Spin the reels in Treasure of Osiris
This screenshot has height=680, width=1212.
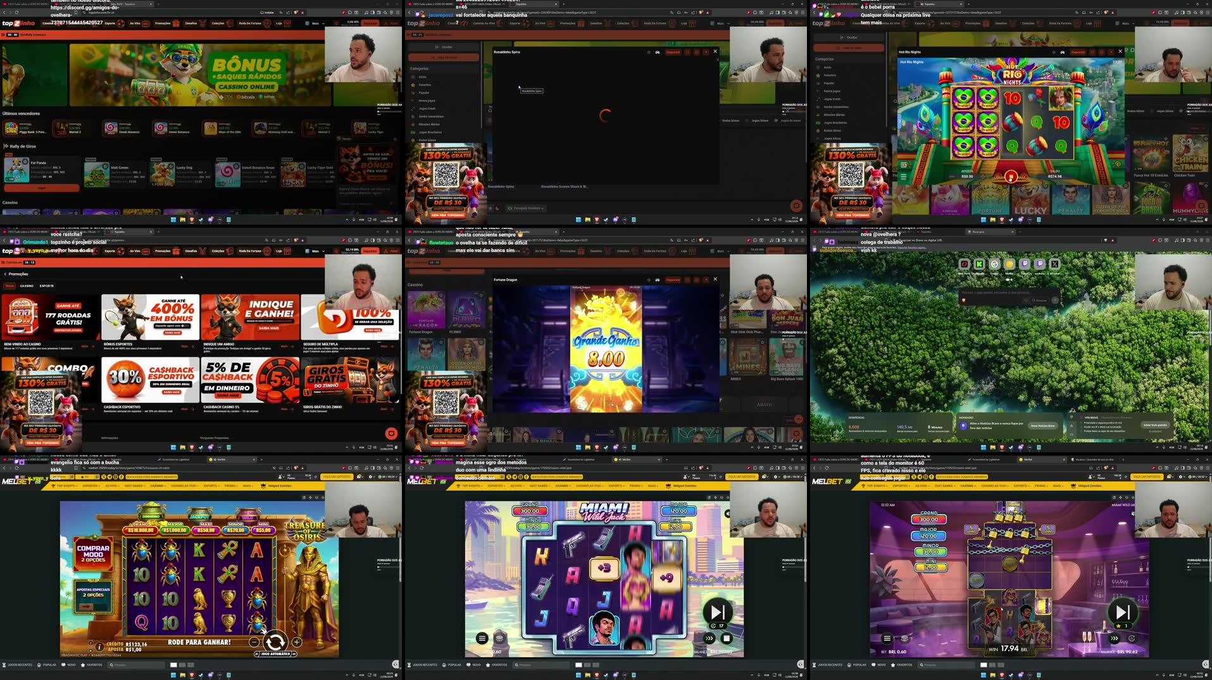click(x=275, y=641)
